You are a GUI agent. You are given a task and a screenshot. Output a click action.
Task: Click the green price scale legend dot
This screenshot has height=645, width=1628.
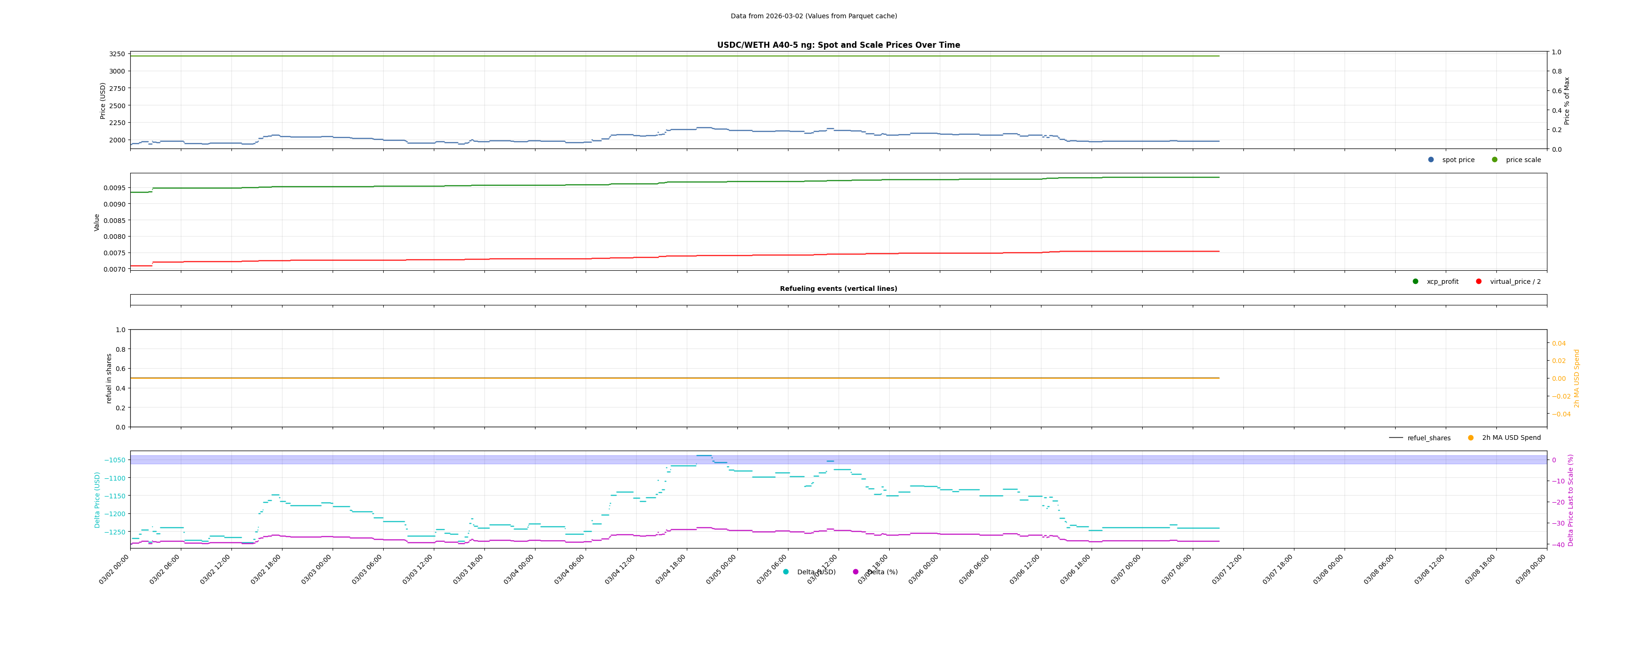pos(1494,160)
